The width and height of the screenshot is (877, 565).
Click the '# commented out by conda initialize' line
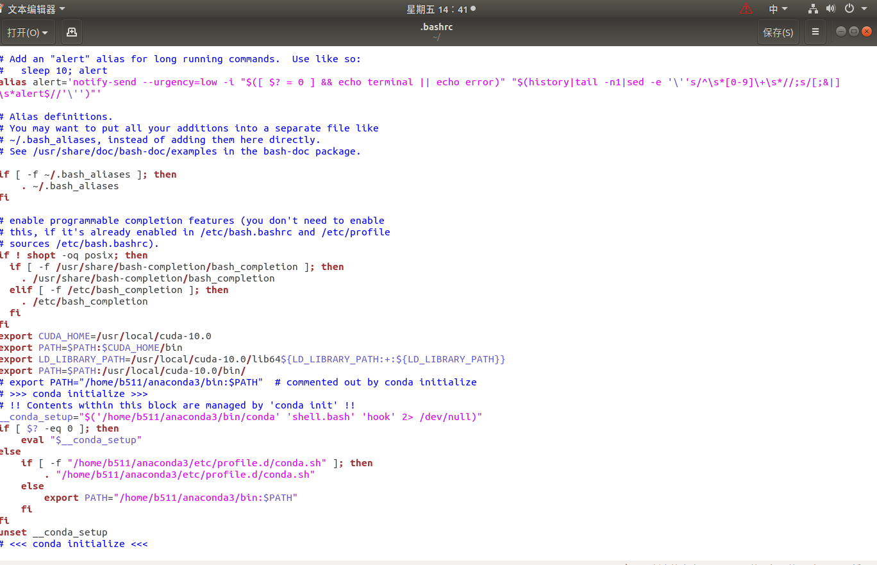pos(238,382)
